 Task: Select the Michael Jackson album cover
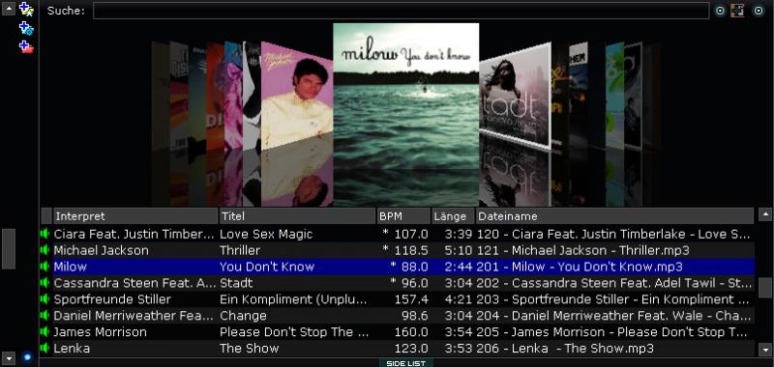coord(297,96)
